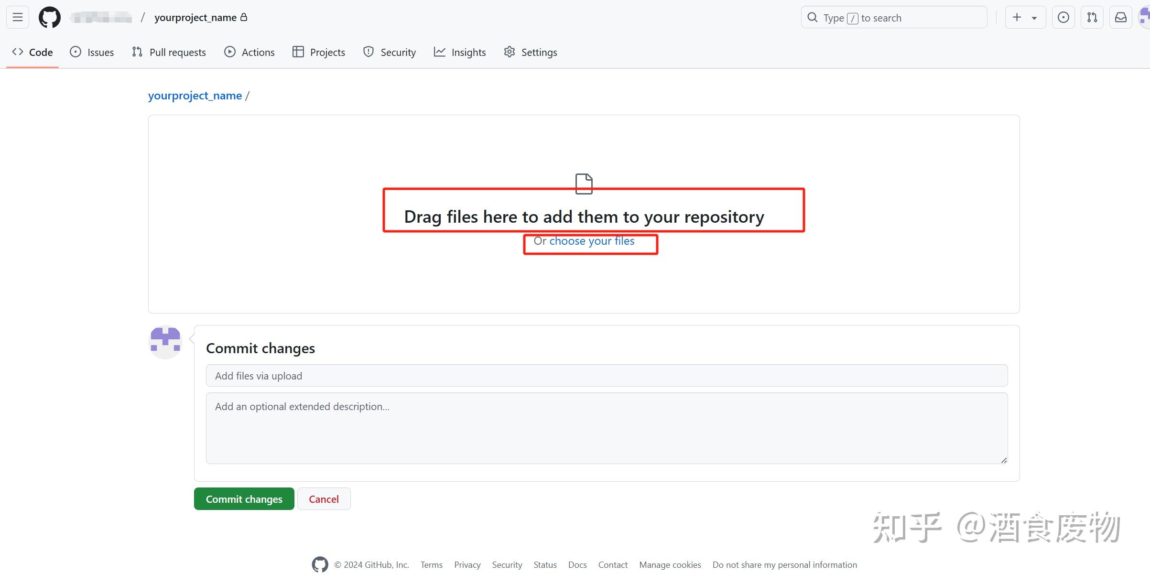The image size is (1150, 574).
Task: Click the file document icon above drag area
Action: click(583, 184)
